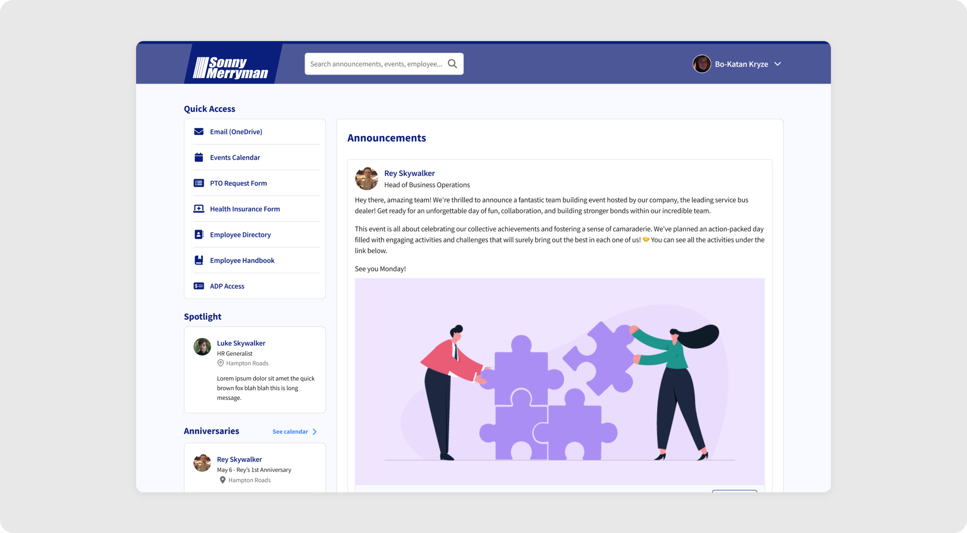Click the Employee Directory contact icon
967x533 pixels.
coord(199,235)
